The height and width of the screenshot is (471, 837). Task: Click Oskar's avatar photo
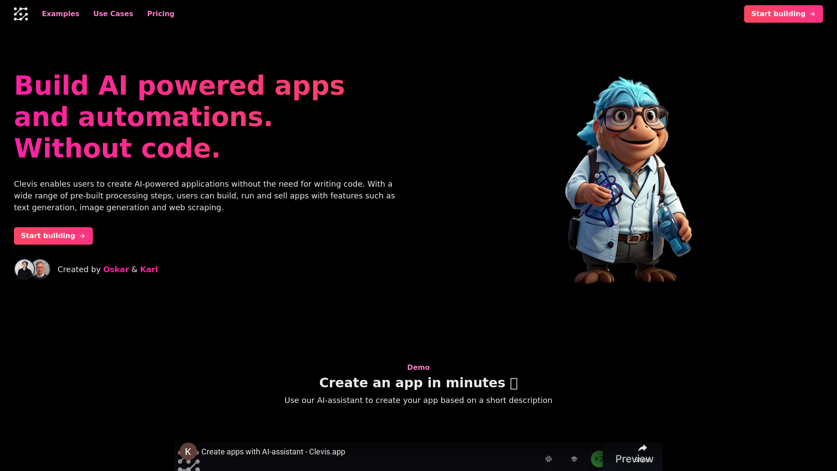pos(24,269)
